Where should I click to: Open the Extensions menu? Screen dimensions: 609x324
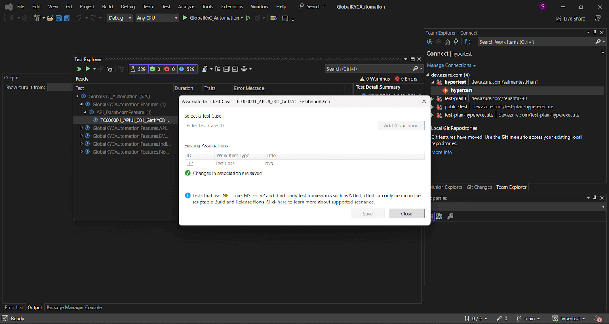tap(232, 6)
